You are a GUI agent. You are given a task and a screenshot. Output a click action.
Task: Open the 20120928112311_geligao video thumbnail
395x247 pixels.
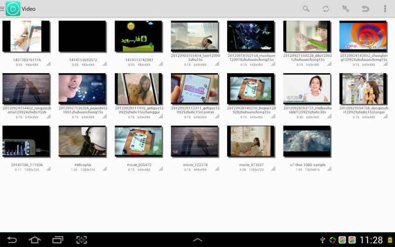(195, 89)
